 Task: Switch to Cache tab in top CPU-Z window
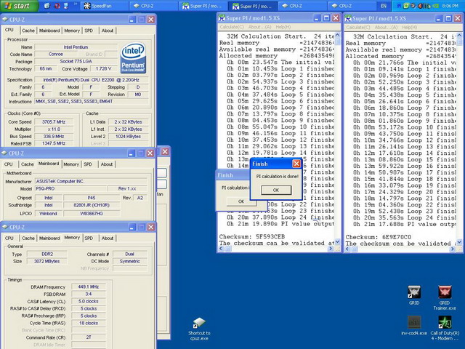(x=28, y=31)
